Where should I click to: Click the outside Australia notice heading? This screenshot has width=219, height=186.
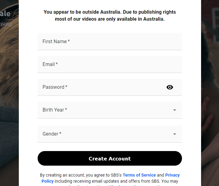[110, 15]
